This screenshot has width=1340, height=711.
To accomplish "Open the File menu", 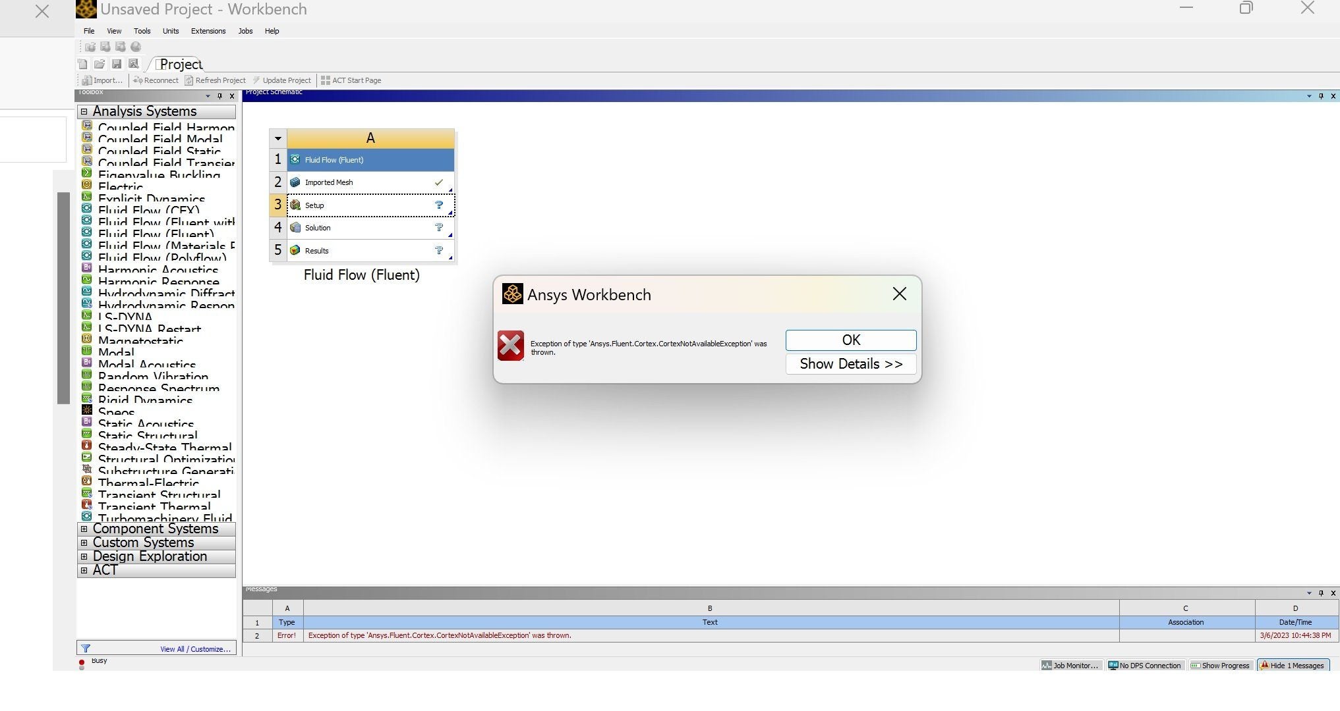I will click(89, 31).
